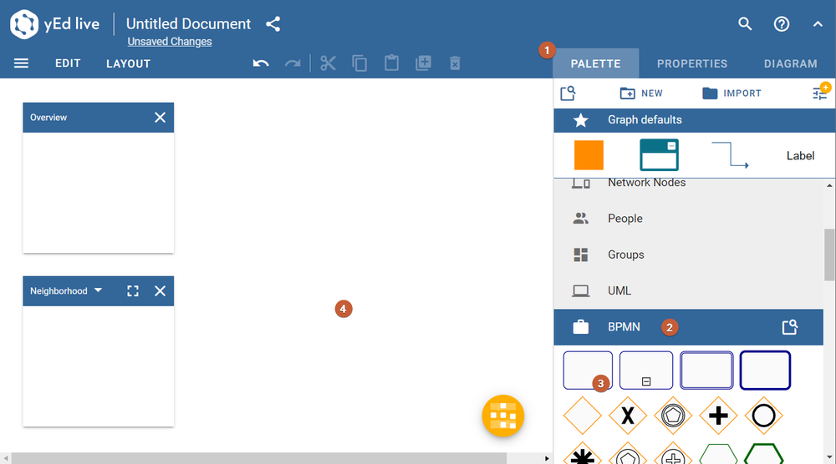Open the hamburger main menu
Screen dimensions: 836x464
[x=22, y=63]
